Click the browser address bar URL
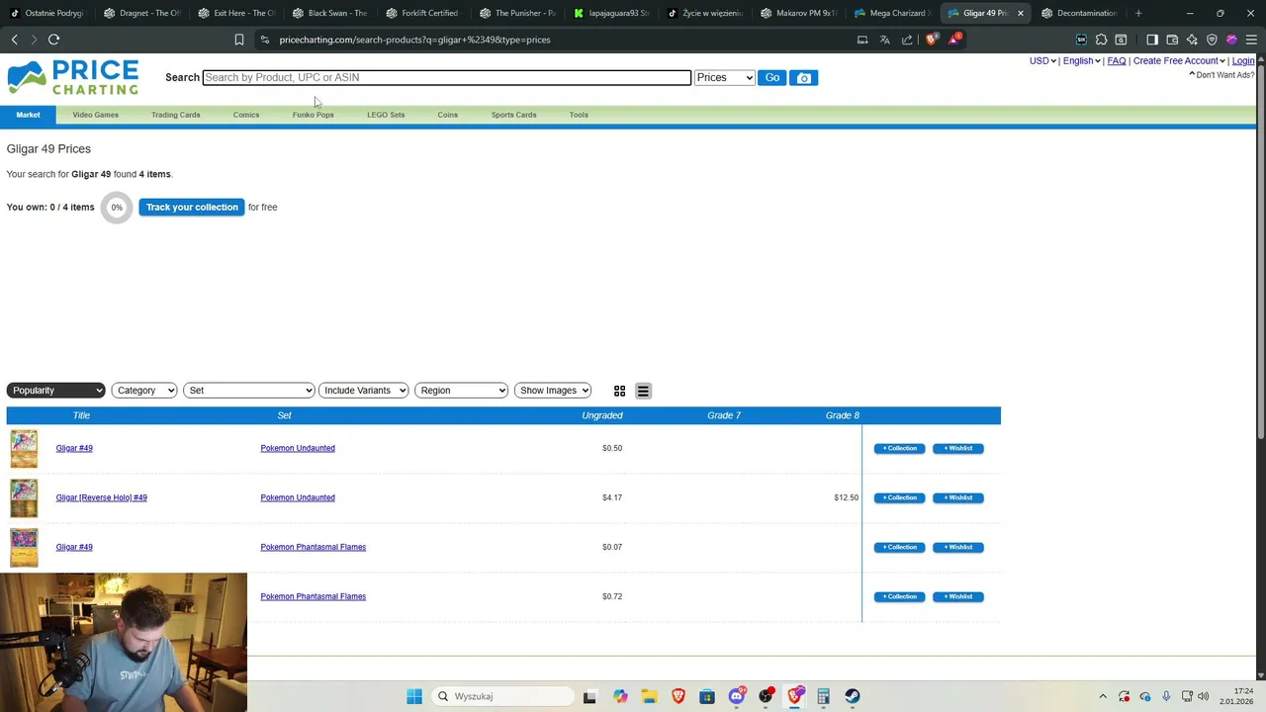Viewport: 1266px width, 712px height. 414,40
